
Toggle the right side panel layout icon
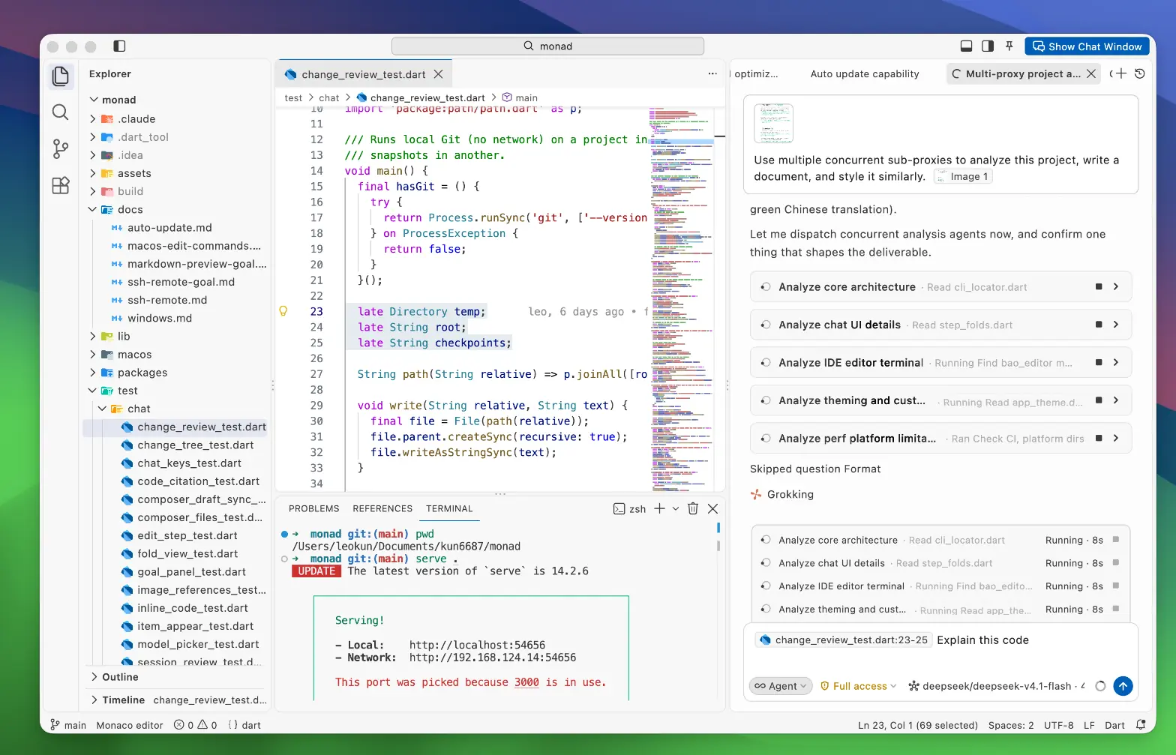[x=988, y=46]
